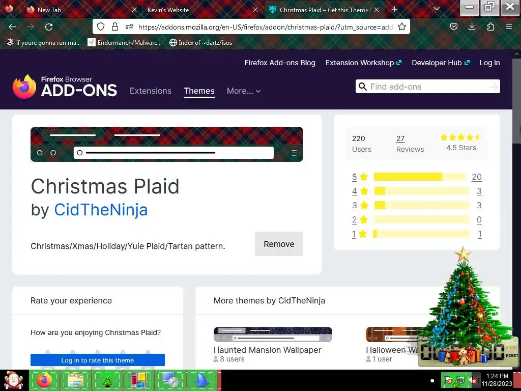Remove the Christmas Plaid theme
The image size is (521, 391).
tap(279, 244)
